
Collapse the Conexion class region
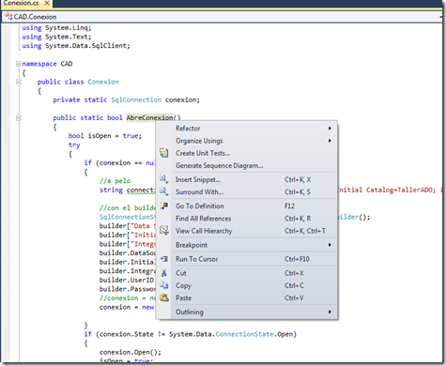[19, 82]
